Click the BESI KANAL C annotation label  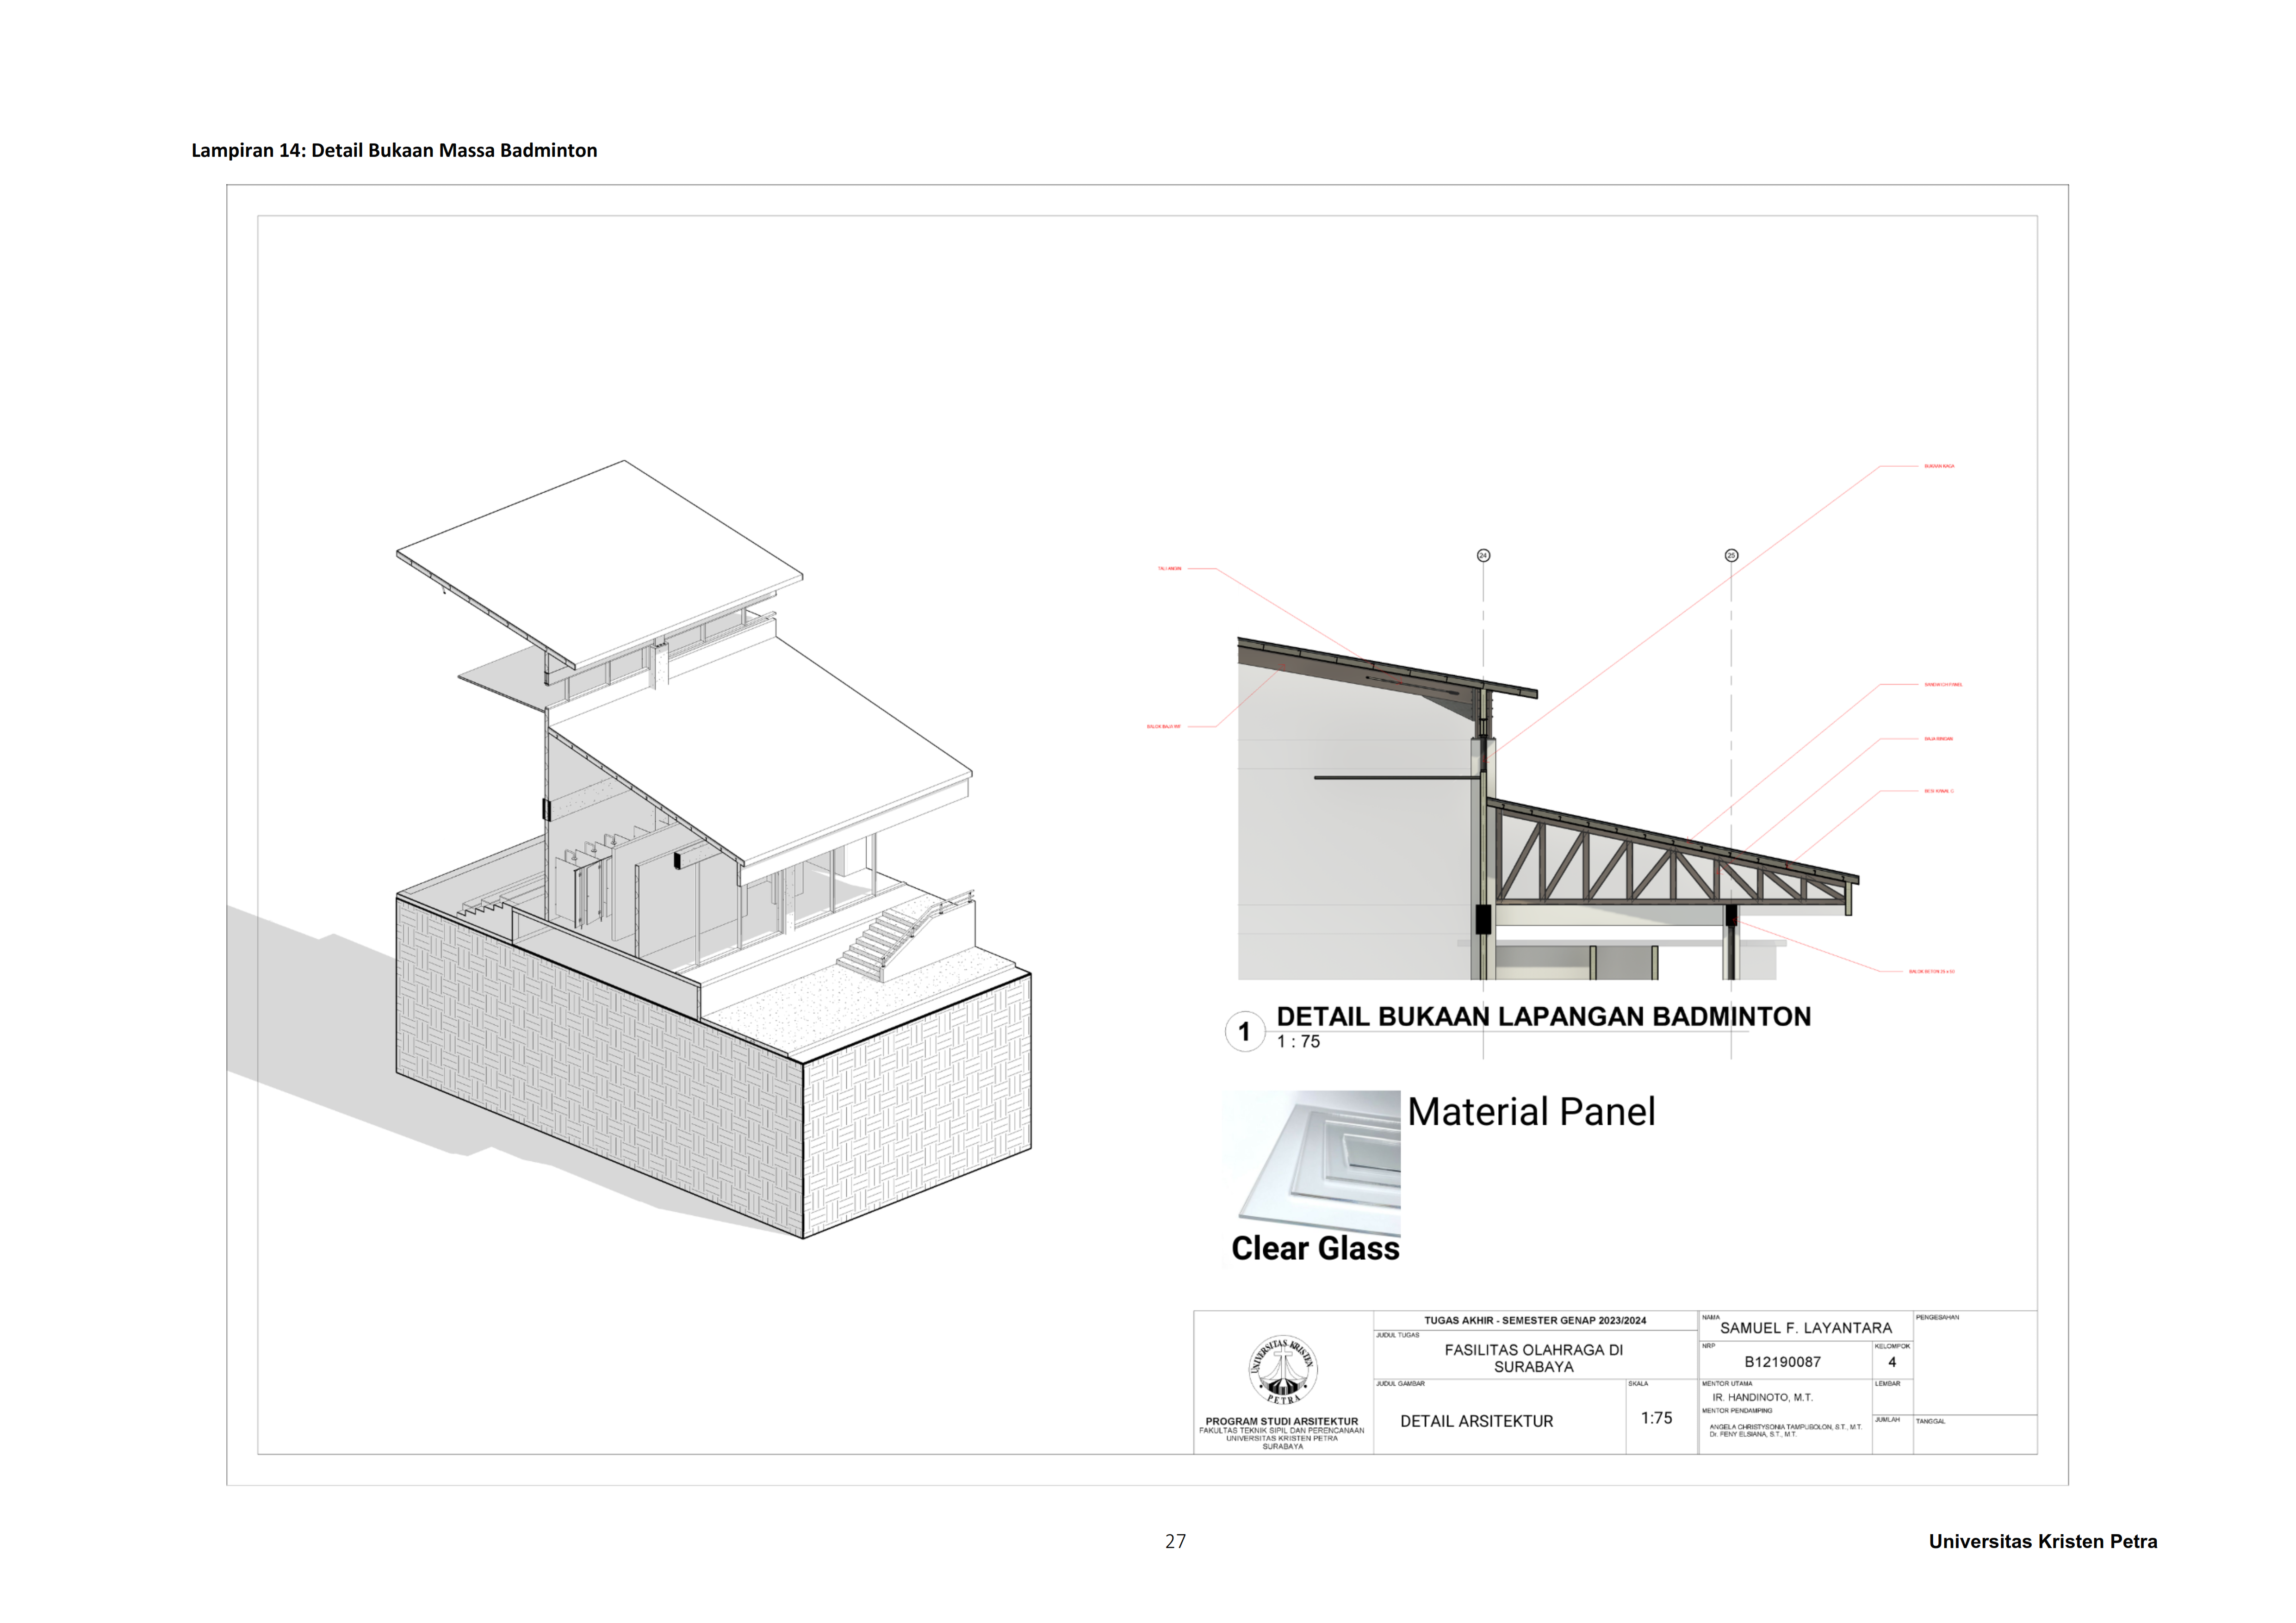pyautogui.click(x=1938, y=791)
